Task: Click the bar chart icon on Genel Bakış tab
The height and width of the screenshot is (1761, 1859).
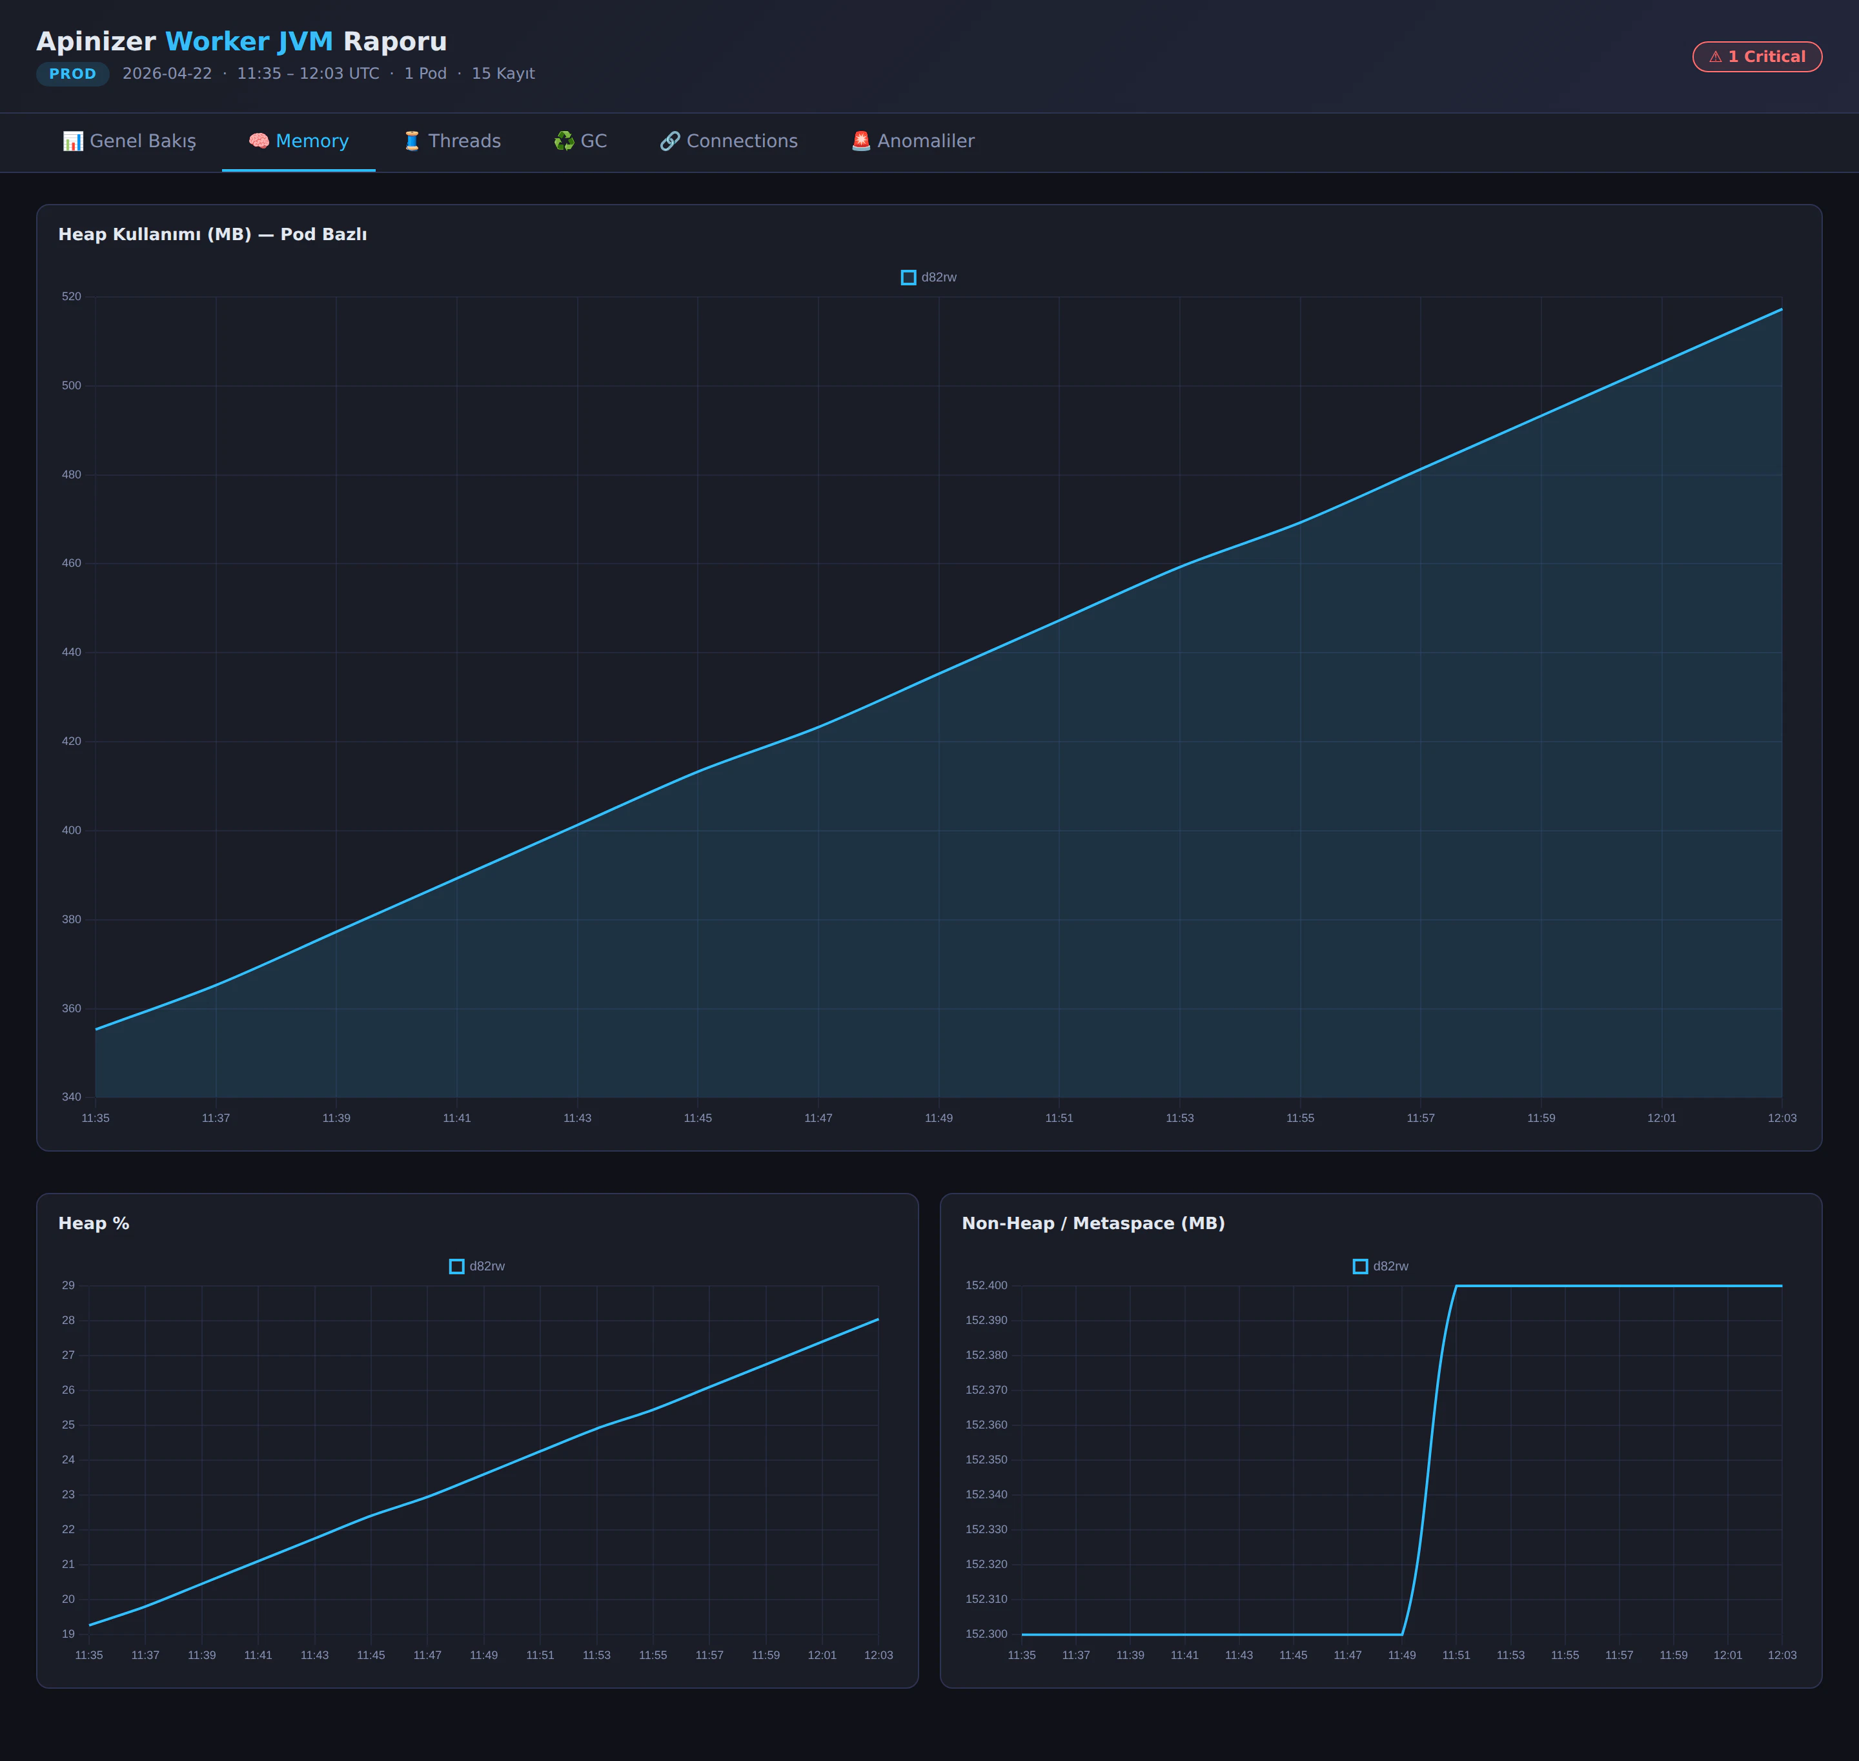Action: click(x=73, y=141)
